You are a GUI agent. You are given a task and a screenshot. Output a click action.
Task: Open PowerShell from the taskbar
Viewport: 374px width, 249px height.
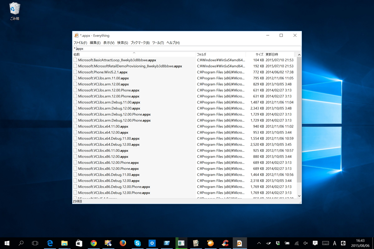tap(167, 243)
